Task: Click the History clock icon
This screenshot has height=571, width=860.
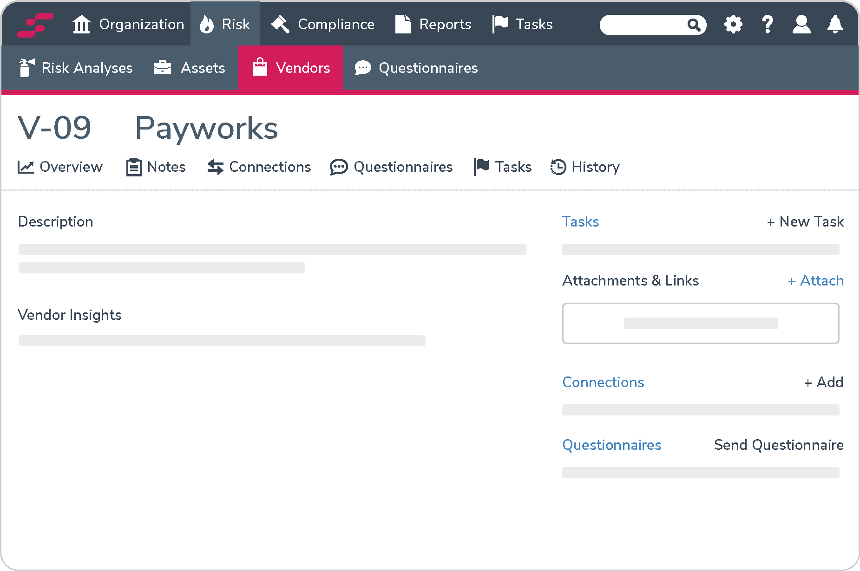Action: click(x=558, y=167)
